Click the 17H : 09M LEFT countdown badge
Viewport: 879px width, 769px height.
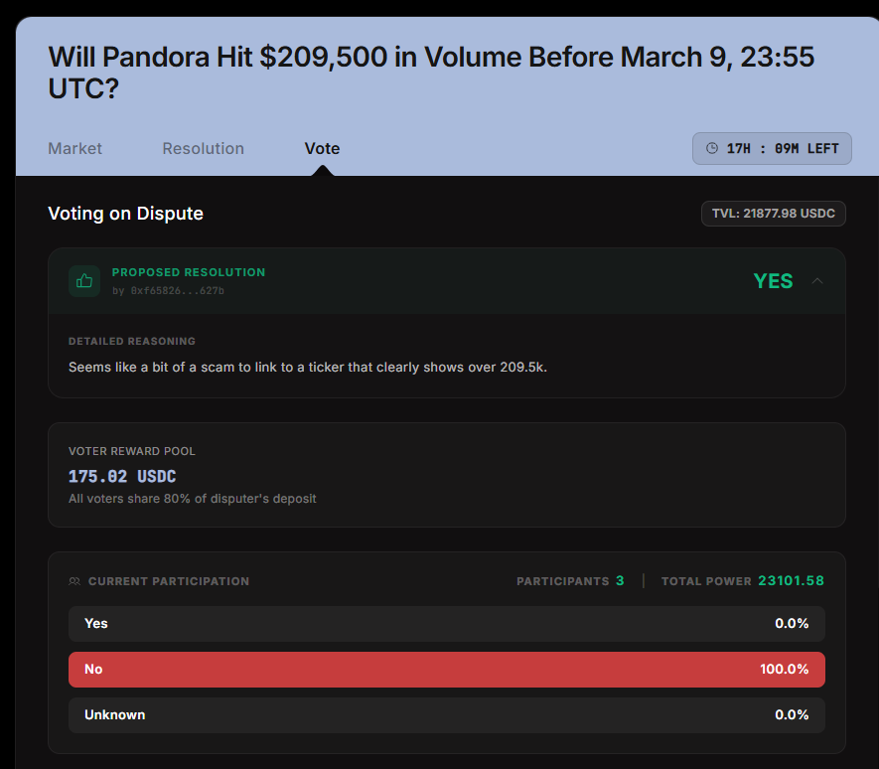tap(772, 149)
